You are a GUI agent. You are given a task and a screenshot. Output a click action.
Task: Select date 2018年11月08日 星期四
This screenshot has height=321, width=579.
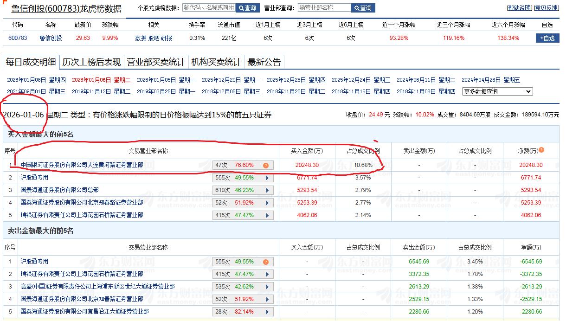point(426,91)
